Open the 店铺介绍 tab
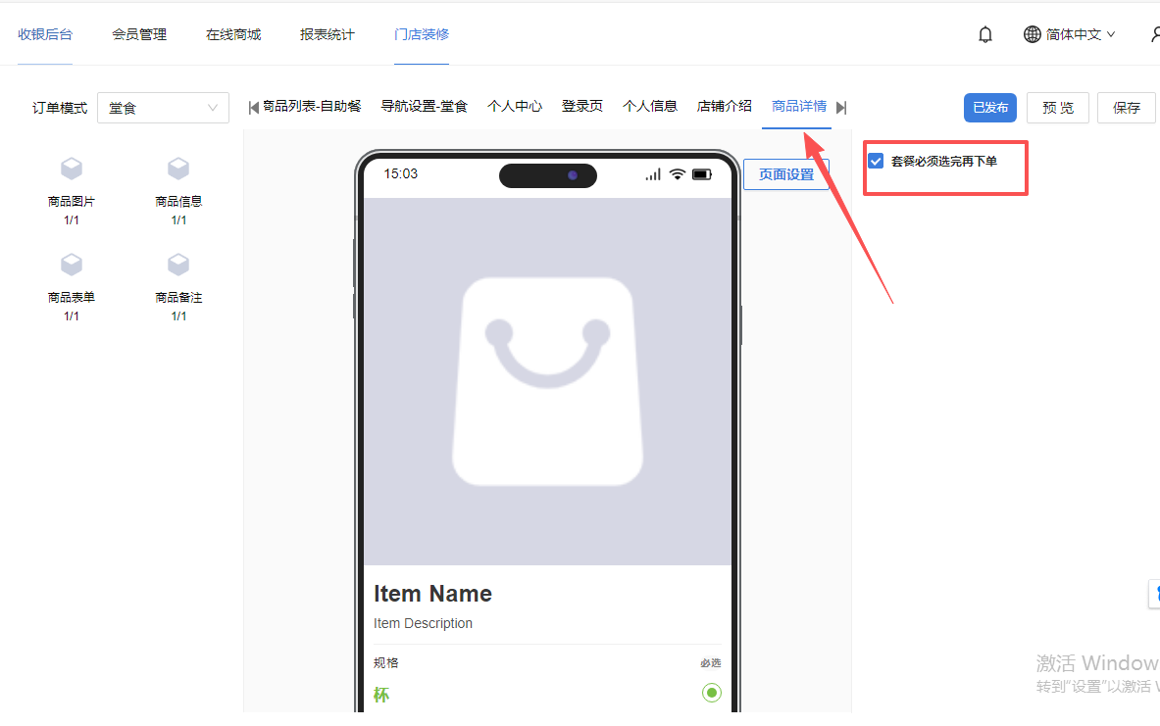The image size is (1160, 726). point(724,106)
